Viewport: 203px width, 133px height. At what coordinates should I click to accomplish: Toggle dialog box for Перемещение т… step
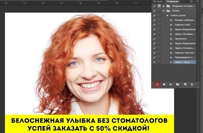click(x=159, y=57)
